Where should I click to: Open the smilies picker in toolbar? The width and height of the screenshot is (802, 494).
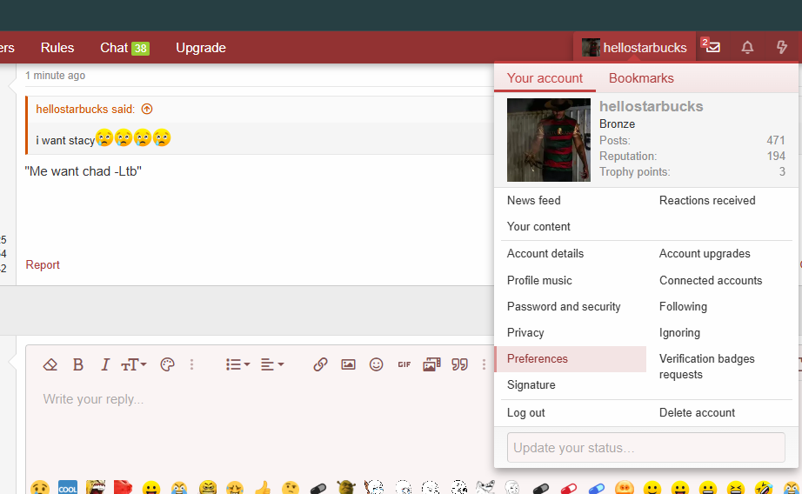pyautogui.click(x=377, y=364)
